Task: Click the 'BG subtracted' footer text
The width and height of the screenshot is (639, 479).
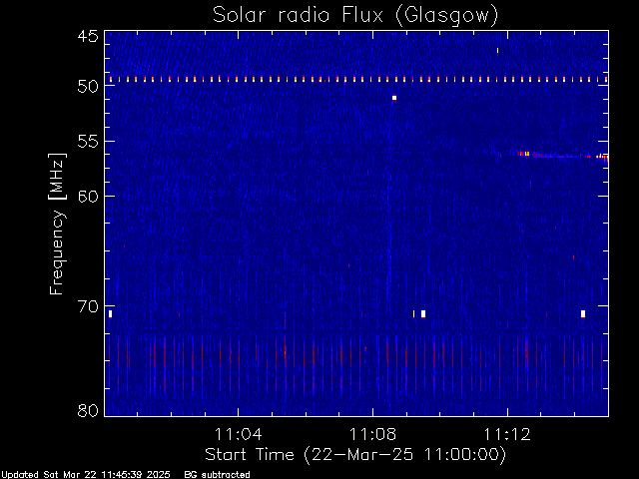Action: tap(217, 475)
